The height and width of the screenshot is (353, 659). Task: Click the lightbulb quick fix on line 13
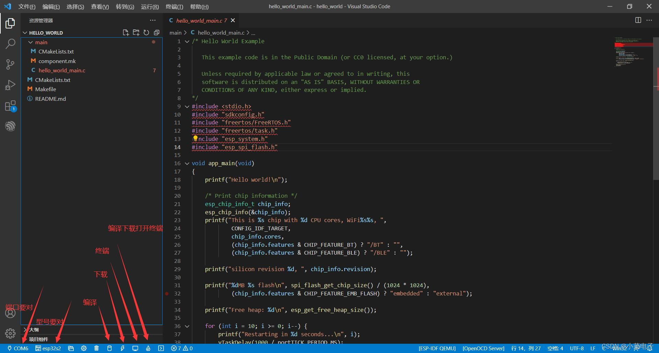195,138
